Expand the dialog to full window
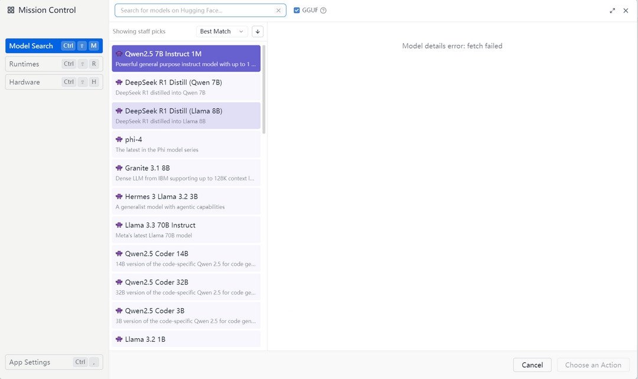The height and width of the screenshot is (379, 638). 613,11
